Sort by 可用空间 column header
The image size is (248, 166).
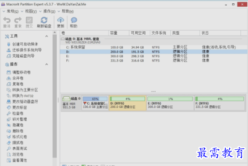139,33
